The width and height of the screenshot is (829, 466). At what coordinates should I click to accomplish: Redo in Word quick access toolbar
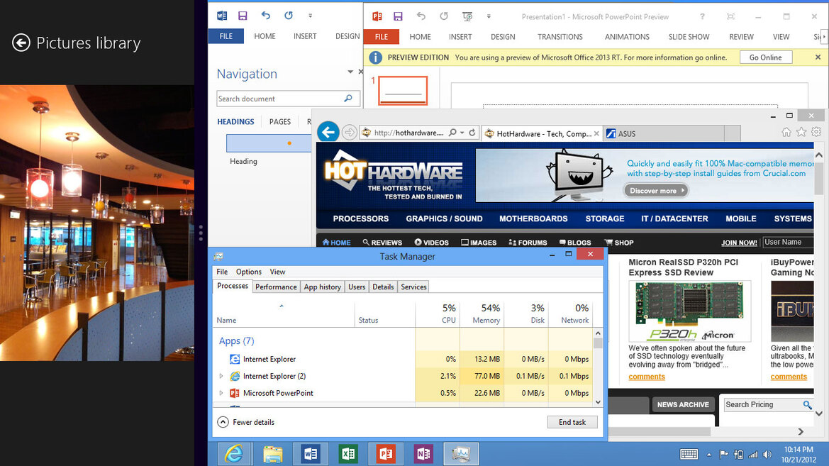pos(289,16)
